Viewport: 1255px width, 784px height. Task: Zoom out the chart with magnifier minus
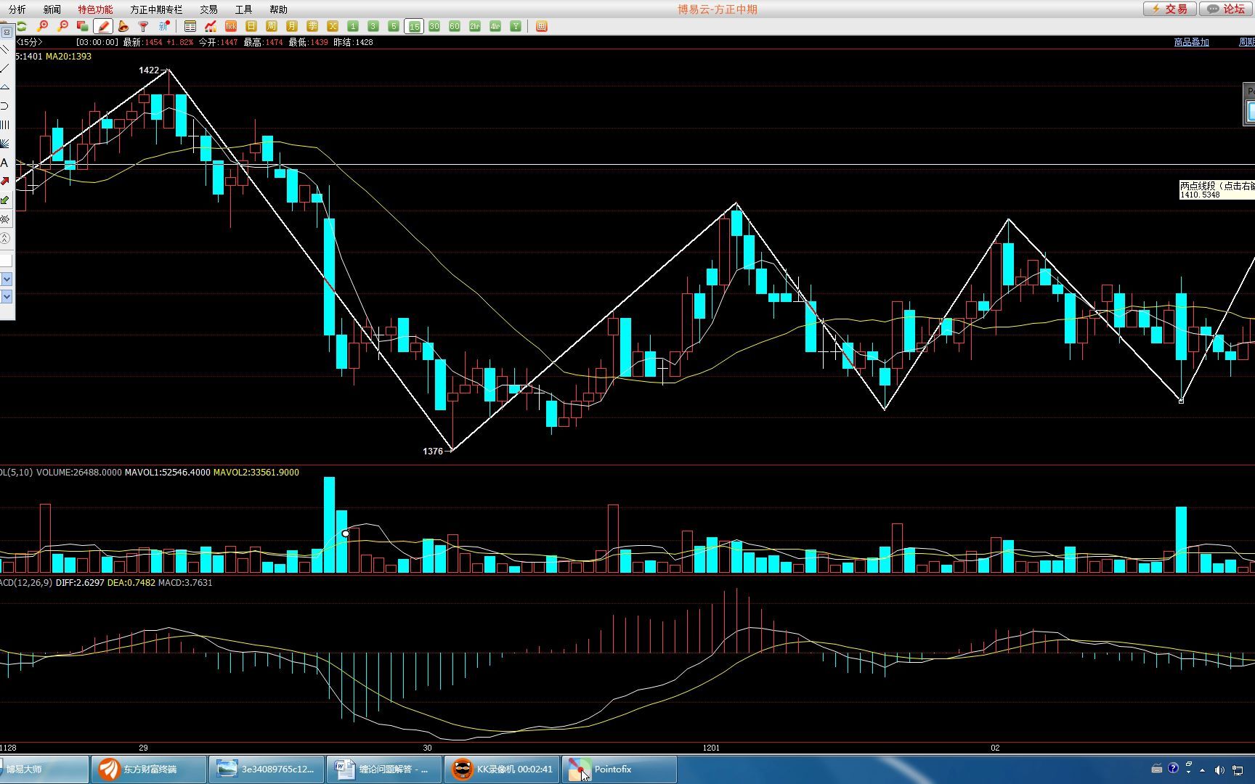62,26
